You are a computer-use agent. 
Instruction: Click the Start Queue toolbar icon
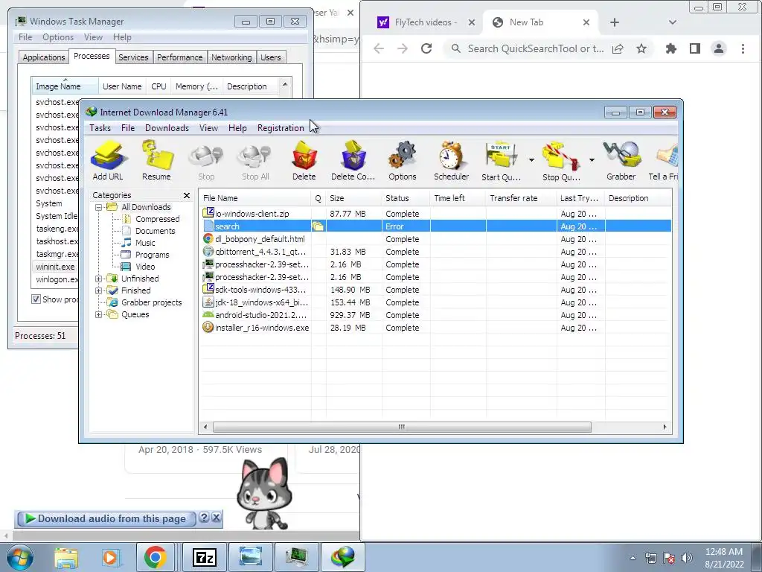(501, 161)
